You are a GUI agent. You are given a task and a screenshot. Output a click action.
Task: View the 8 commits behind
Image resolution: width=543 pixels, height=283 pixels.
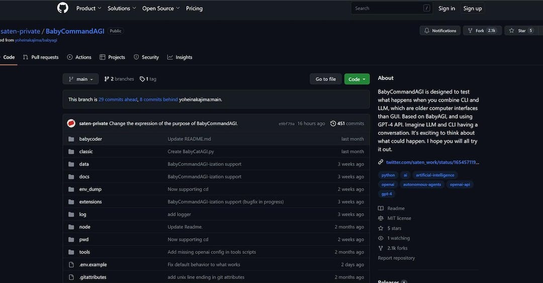(x=158, y=100)
